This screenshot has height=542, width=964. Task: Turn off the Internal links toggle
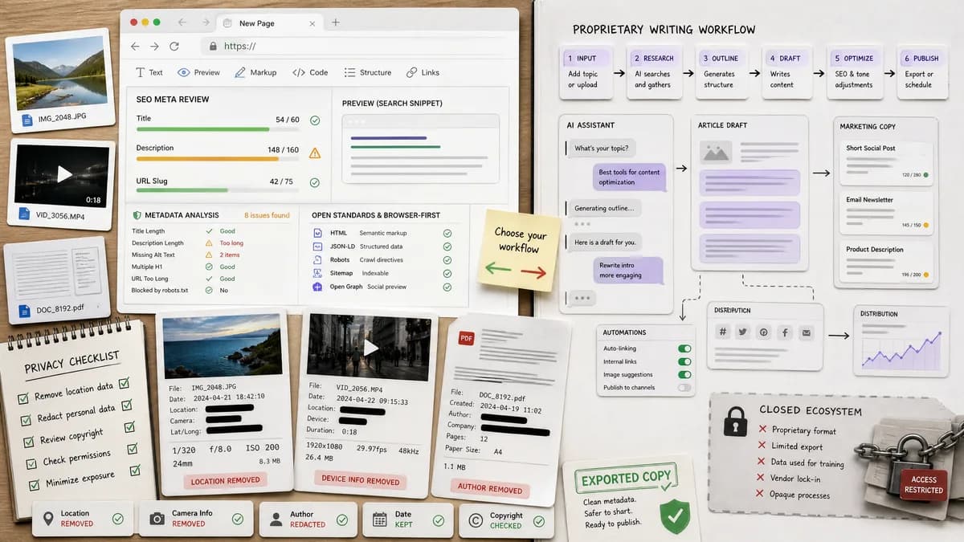[684, 362]
